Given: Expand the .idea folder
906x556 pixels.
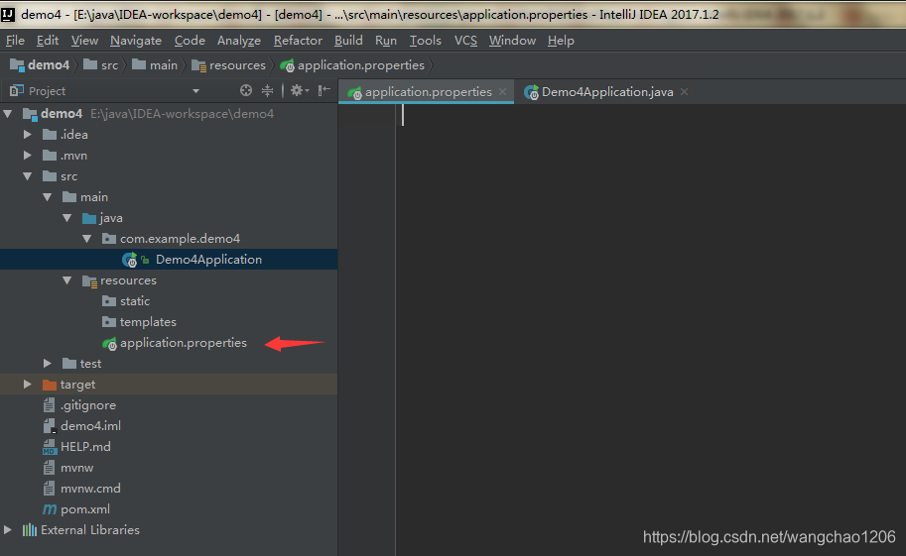Looking at the screenshot, I should click(x=27, y=135).
